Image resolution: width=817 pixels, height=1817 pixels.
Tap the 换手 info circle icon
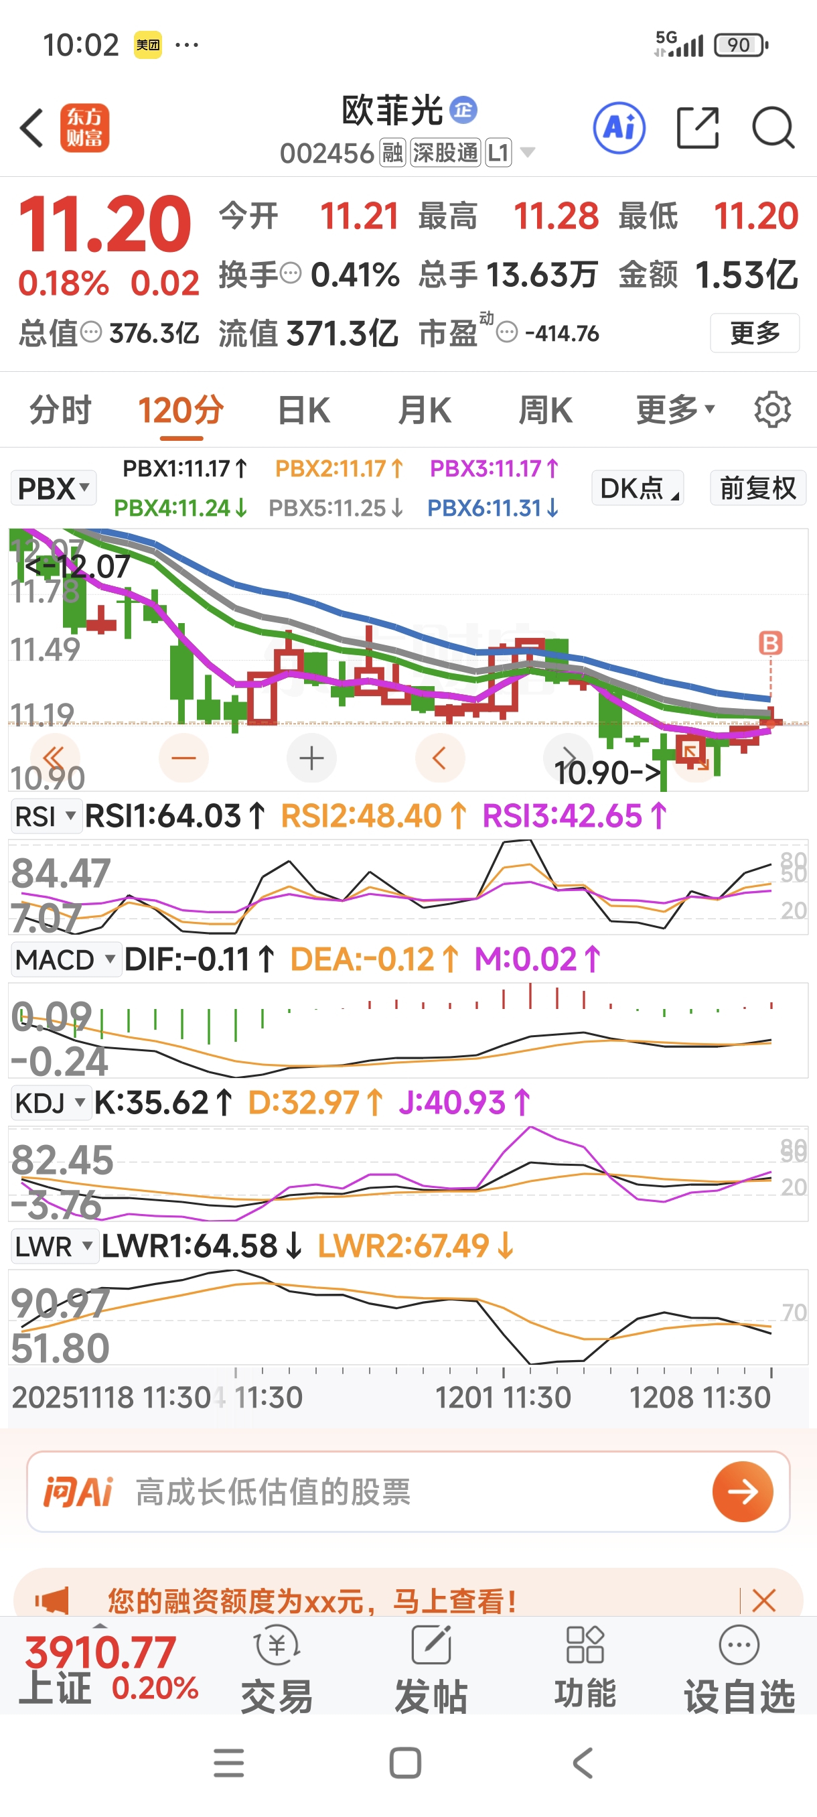[x=291, y=272]
